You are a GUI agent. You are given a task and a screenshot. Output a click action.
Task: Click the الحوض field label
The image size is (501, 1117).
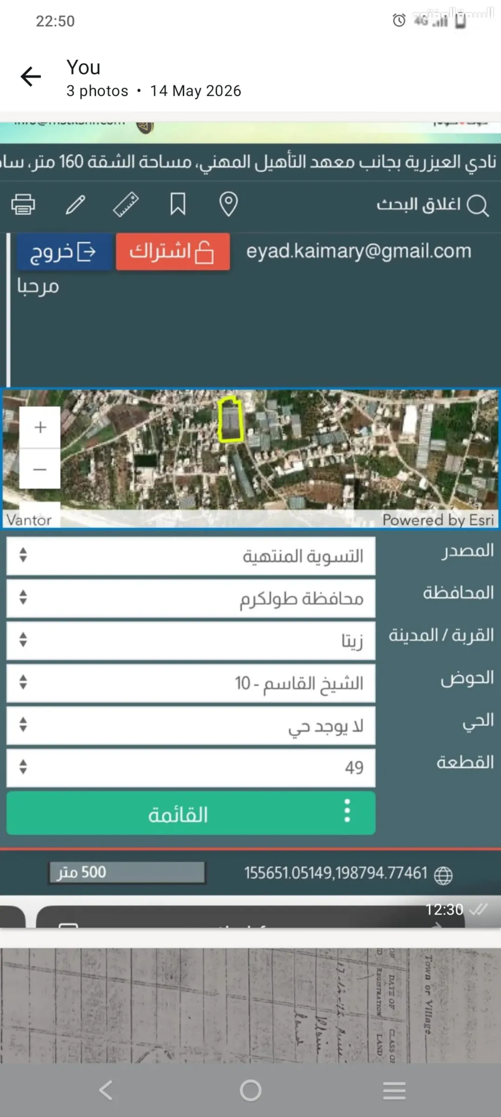tap(467, 678)
